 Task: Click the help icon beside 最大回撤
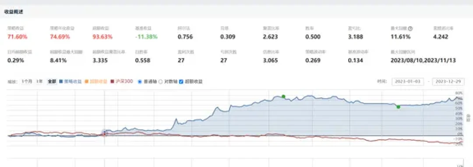point(410,28)
